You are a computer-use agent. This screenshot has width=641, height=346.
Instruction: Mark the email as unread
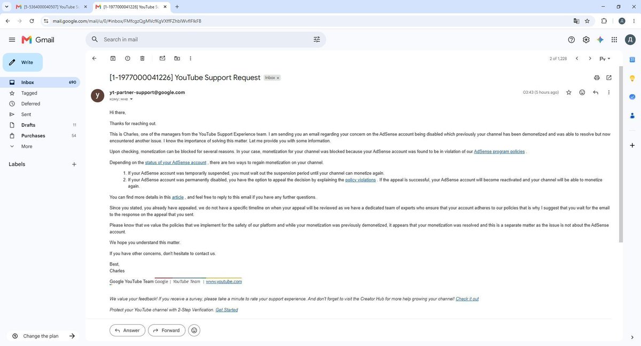162,58
